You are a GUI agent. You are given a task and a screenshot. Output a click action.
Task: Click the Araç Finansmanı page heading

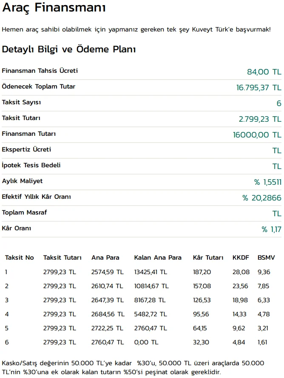click(x=54, y=8)
